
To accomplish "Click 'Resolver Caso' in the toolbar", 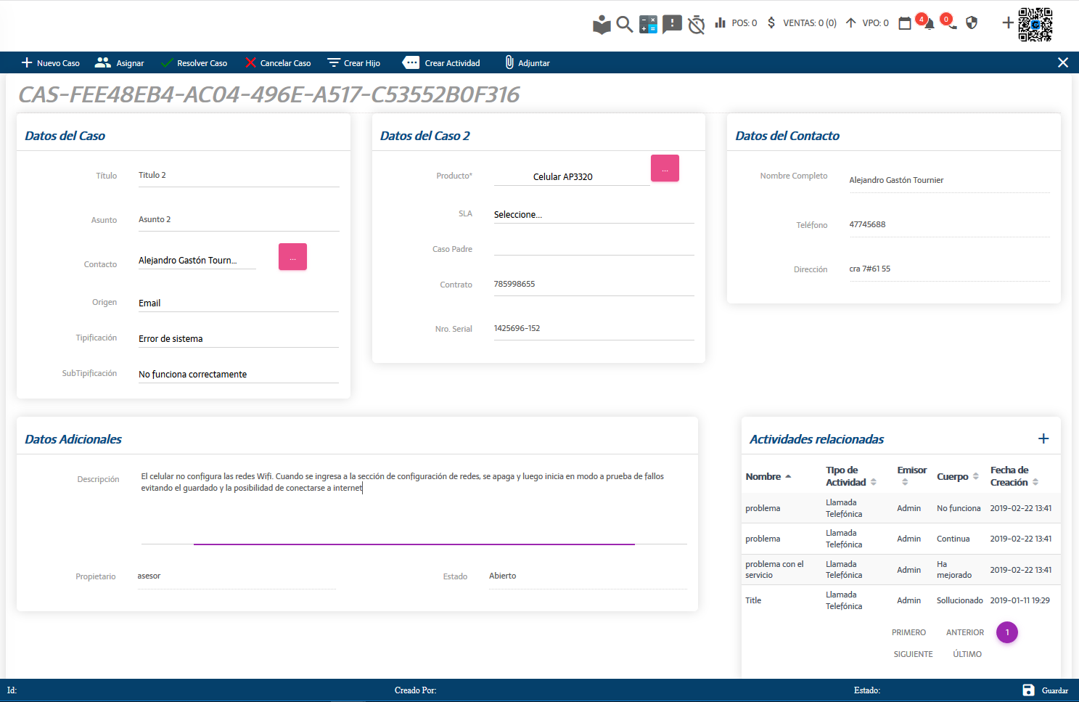I will (194, 63).
